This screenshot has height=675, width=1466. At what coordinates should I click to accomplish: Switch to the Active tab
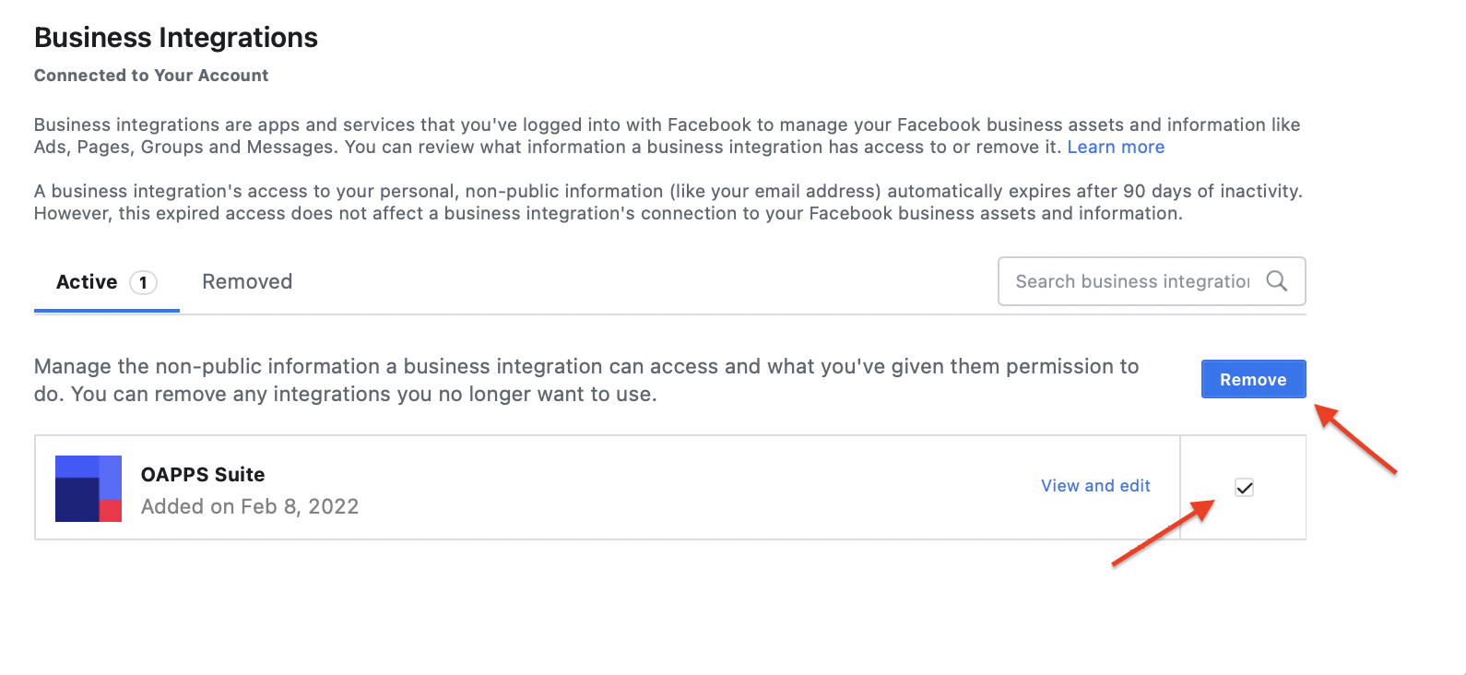click(x=106, y=282)
